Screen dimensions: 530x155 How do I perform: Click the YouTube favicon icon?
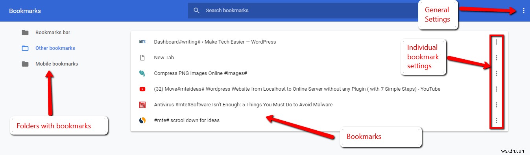point(142,89)
